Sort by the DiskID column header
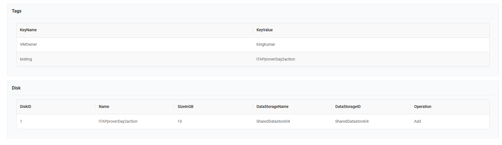Screen dimensions: 502x145 click(25, 107)
